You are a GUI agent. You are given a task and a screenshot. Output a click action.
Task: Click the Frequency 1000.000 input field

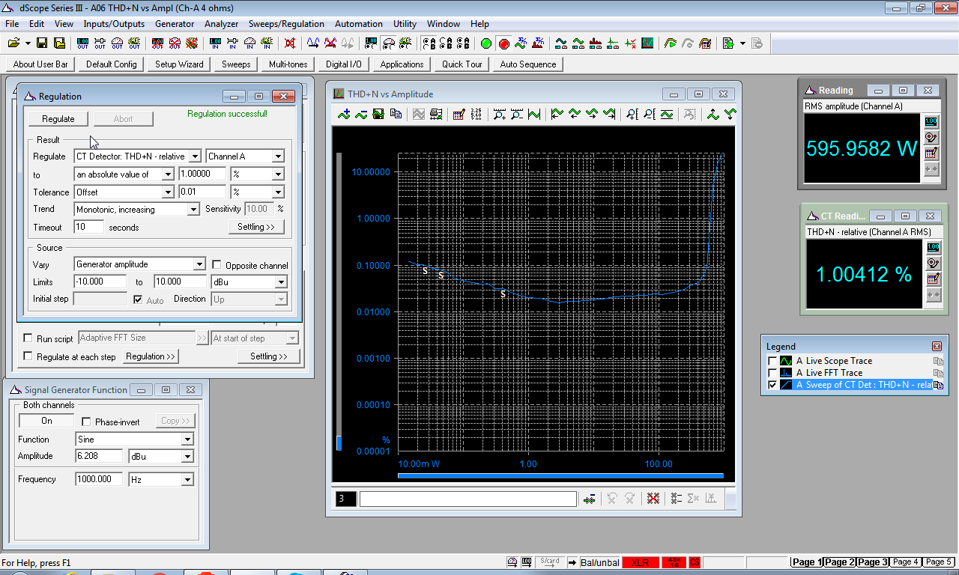point(99,479)
